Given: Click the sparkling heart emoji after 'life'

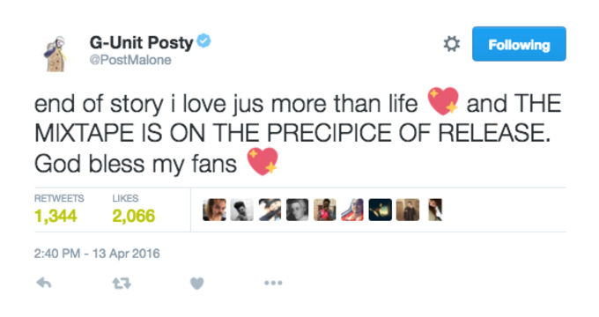Looking at the screenshot, I should coord(443,101).
